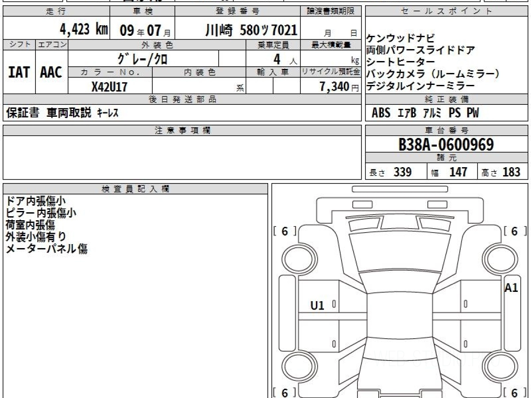
Task: Click the 乗車定員 header
Action: [273, 45]
